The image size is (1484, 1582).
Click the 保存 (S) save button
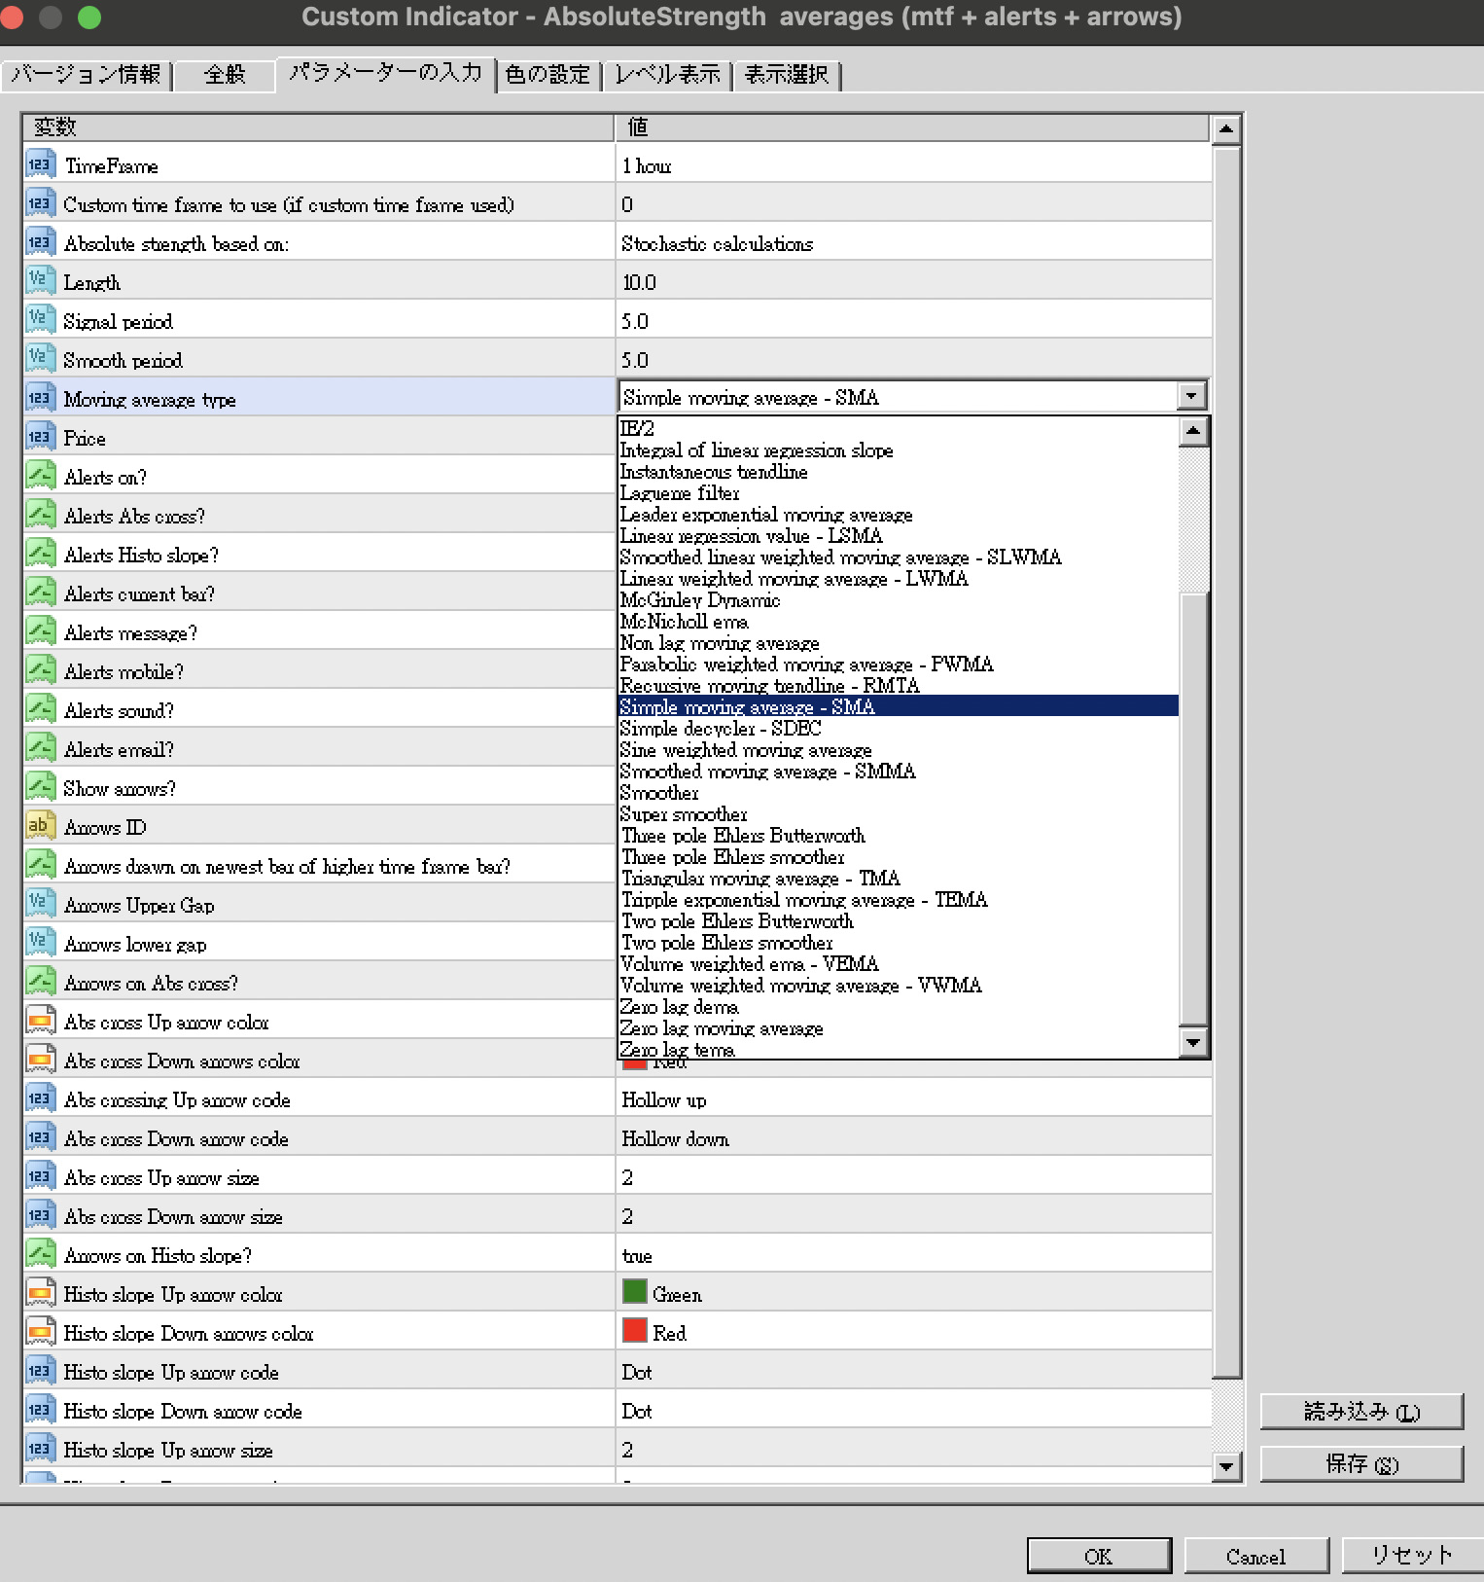(x=1361, y=1463)
